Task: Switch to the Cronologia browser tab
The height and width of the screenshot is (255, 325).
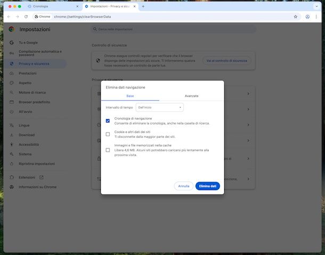Action: click(x=48, y=6)
